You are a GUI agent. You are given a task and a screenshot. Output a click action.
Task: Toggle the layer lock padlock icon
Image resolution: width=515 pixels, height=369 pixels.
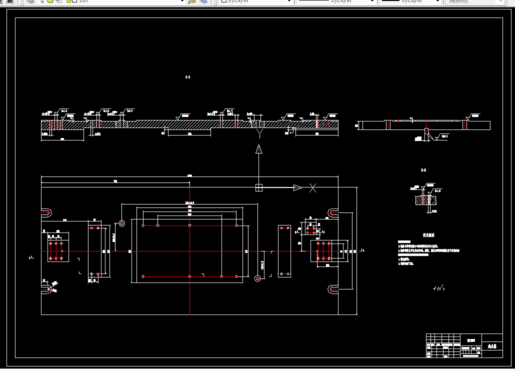click(x=68, y=1)
